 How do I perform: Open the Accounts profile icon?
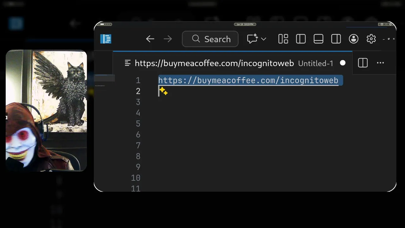353,39
